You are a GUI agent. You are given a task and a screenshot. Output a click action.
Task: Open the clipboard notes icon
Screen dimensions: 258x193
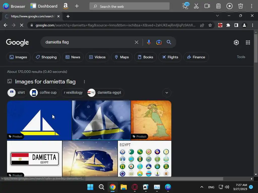pos(218,6)
